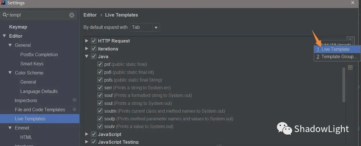
Task: Click project-level icon next to Inspections
Action: coord(74,100)
